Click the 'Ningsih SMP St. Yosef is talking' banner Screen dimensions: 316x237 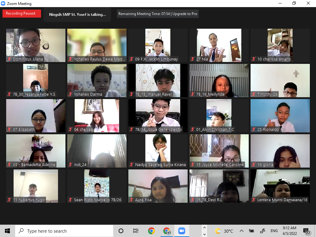pos(77,15)
